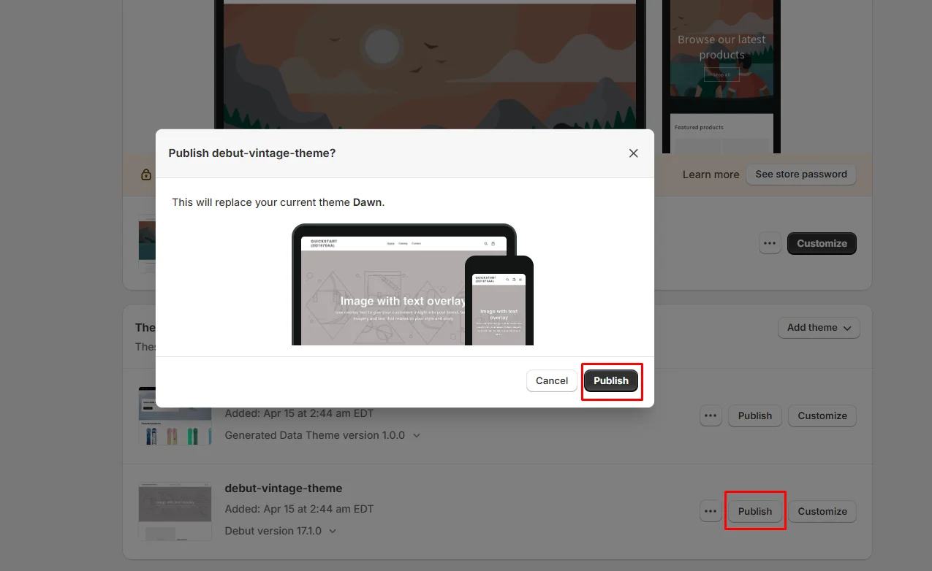Click the debut-vintage-theme thumbnail in the list
Viewport: 932px width, 571px height.
pyautogui.click(x=175, y=510)
